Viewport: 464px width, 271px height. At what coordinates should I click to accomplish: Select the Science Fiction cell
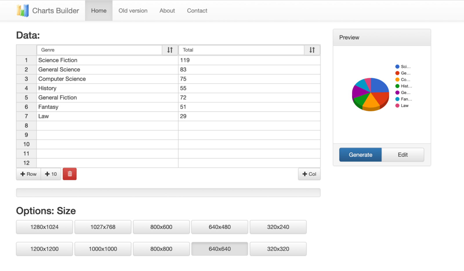(107, 60)
